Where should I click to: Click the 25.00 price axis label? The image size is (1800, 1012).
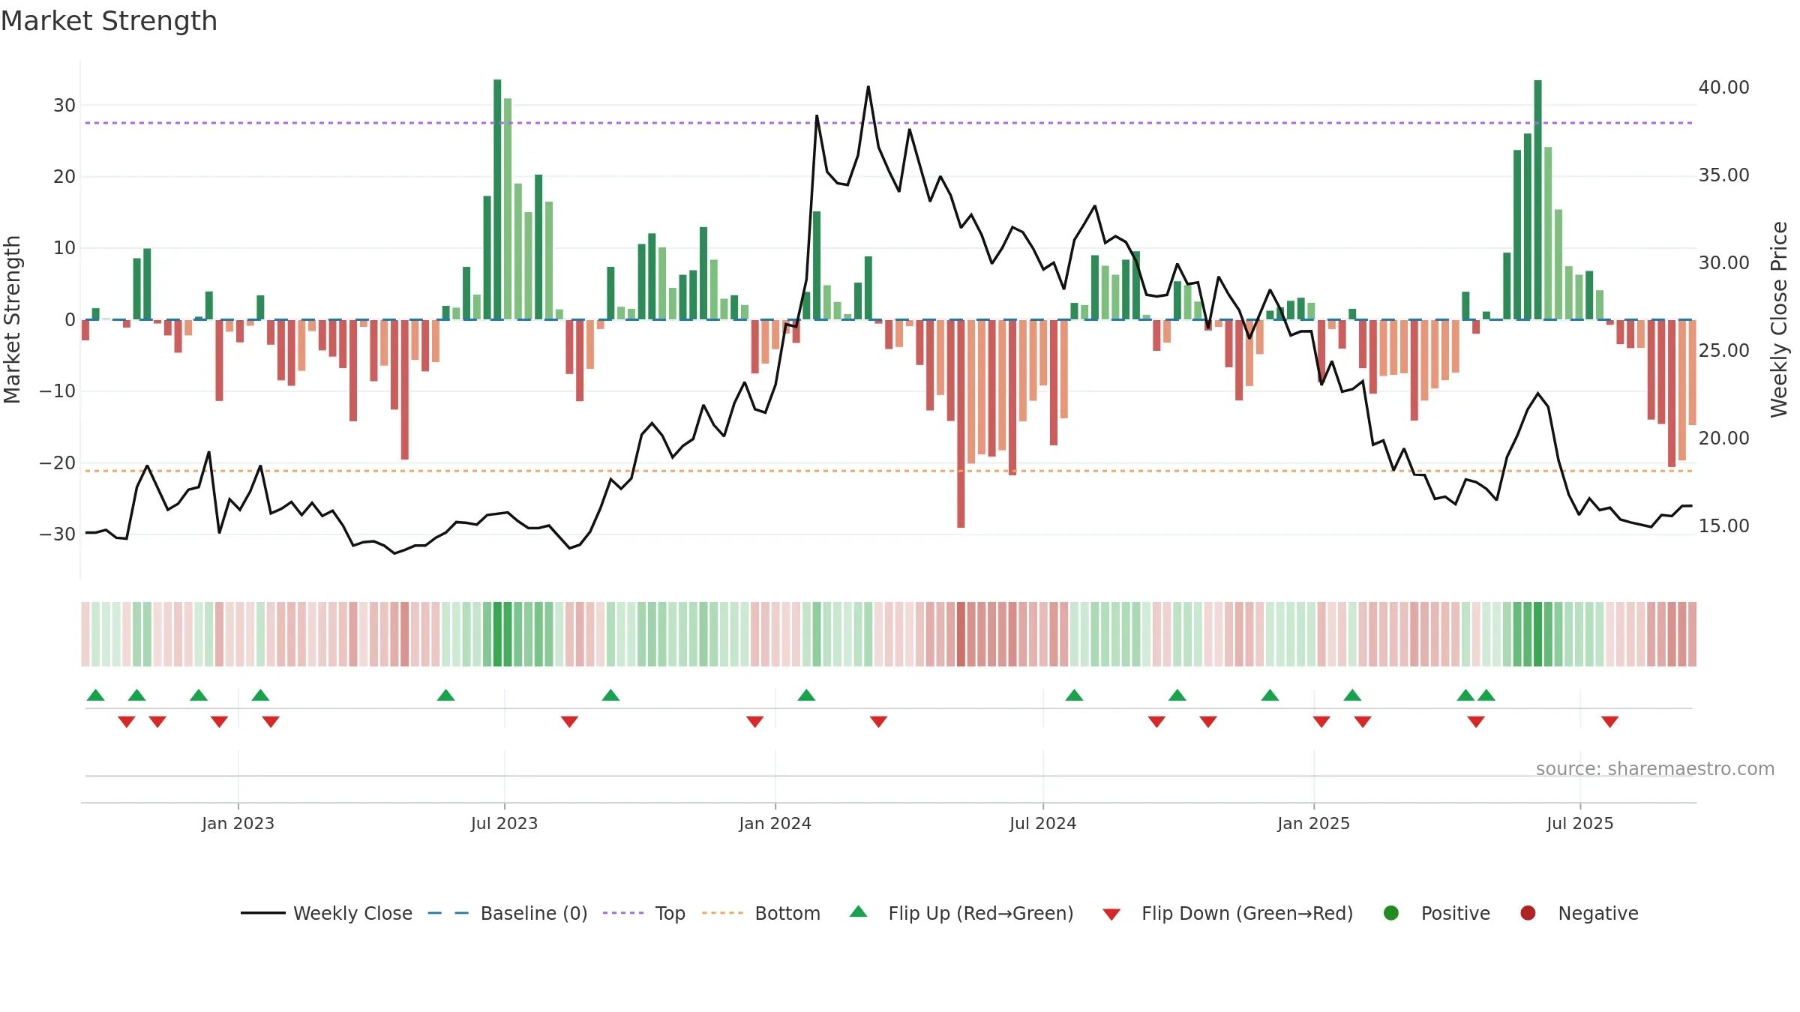click(x=1723, y=350)
